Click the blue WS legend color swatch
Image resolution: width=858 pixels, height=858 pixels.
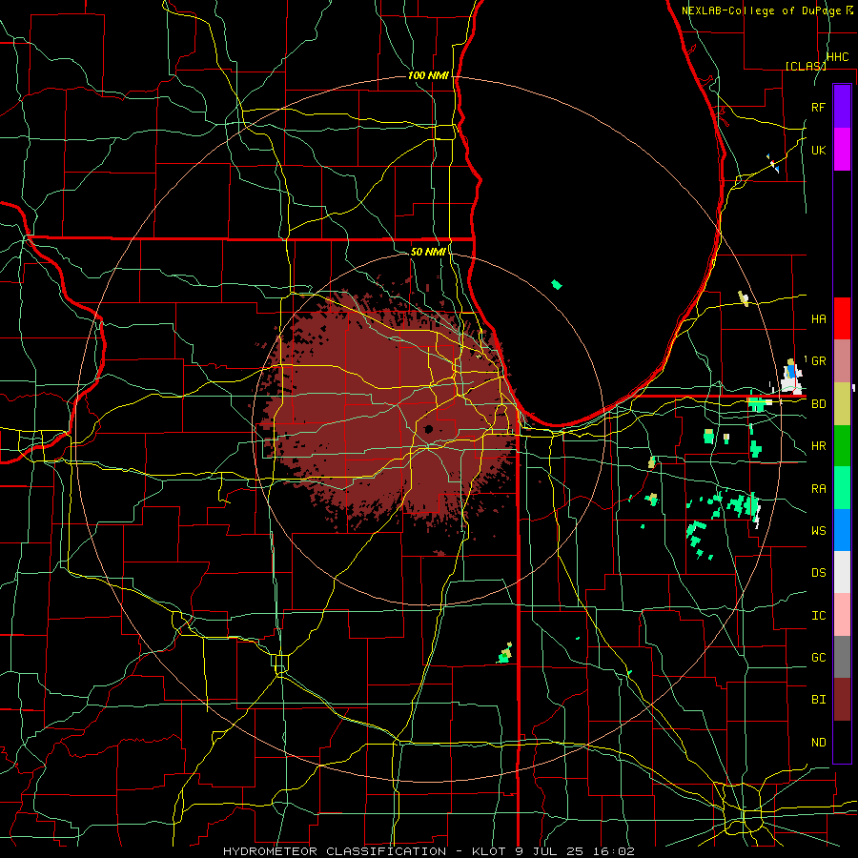(x=842, y=530)
